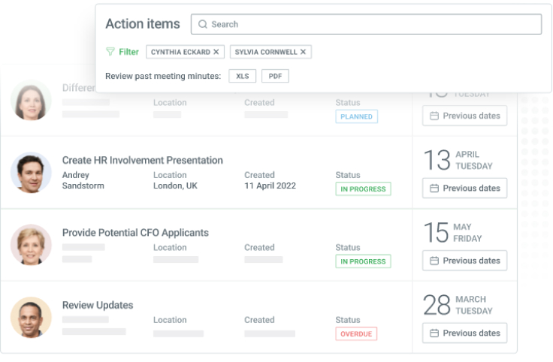The width and height of the screenshot is (553, 362).
Task: Open Previous dates for 28 March item
Action: (x=464, y=333)
